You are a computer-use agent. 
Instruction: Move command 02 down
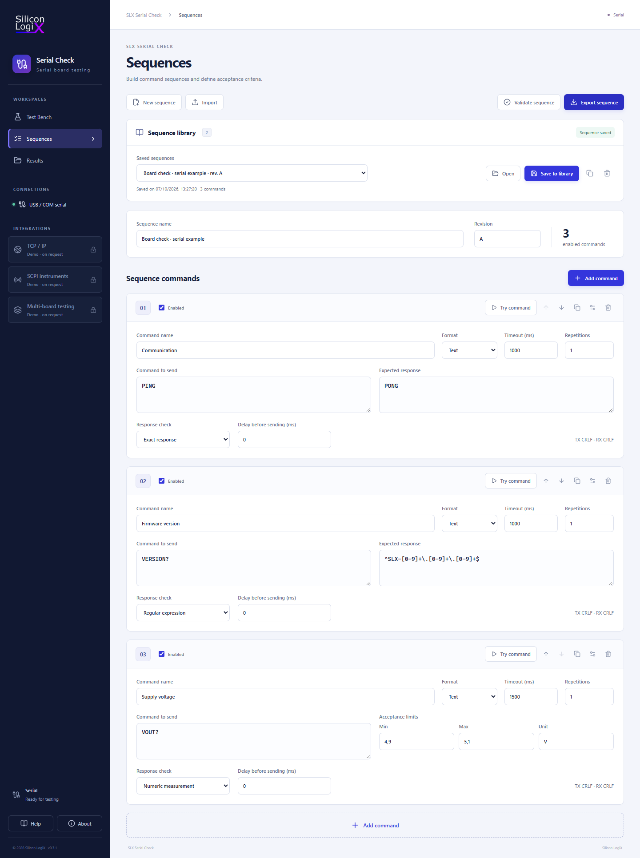pyautogui.click(x=562, y=481)
